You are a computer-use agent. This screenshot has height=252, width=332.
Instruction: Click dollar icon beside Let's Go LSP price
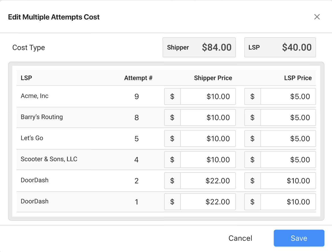tap(252, 139)
